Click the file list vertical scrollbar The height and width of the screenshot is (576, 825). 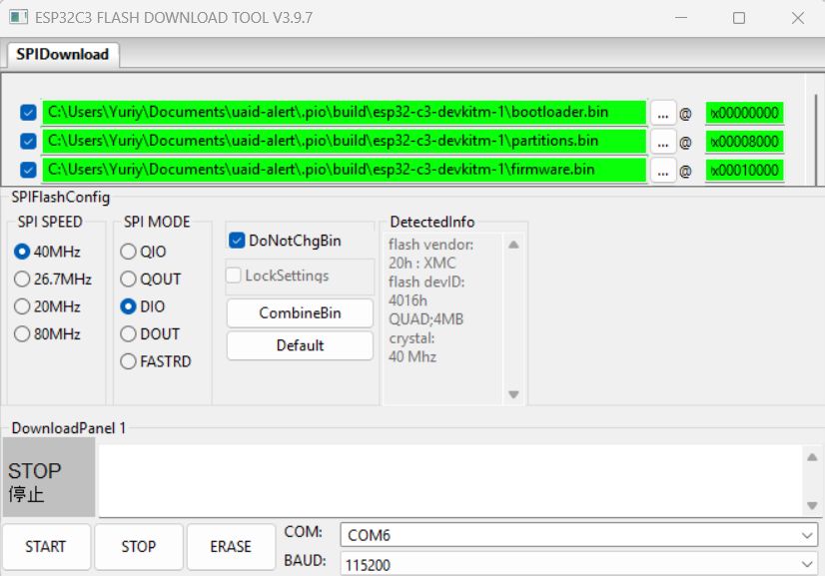(x=816, y=140)
